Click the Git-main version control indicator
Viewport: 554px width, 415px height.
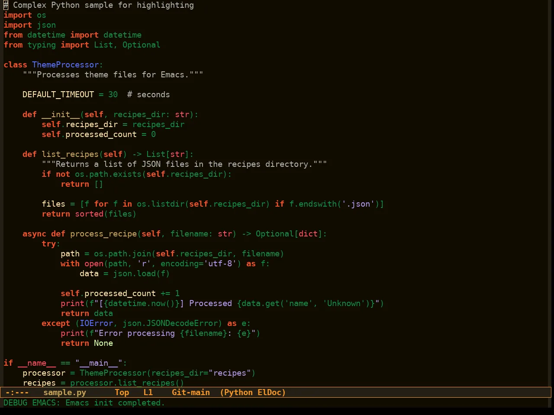tap(191, 393)
